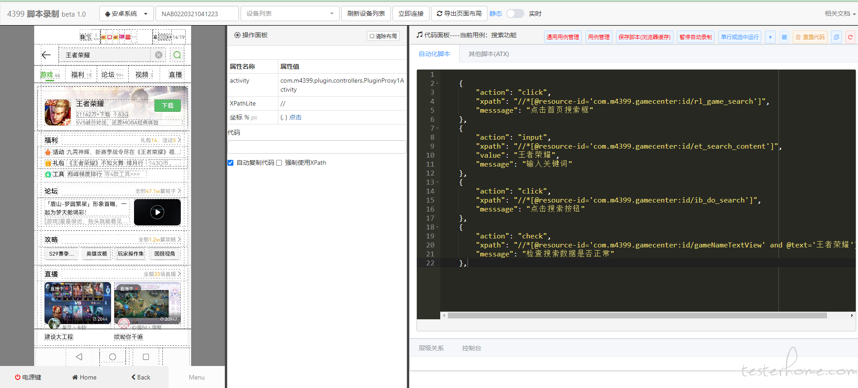Image resolution: width=858 pixels, height=388 pixels.
Task: Click the copy code icon button
Action: coord(836,37)
